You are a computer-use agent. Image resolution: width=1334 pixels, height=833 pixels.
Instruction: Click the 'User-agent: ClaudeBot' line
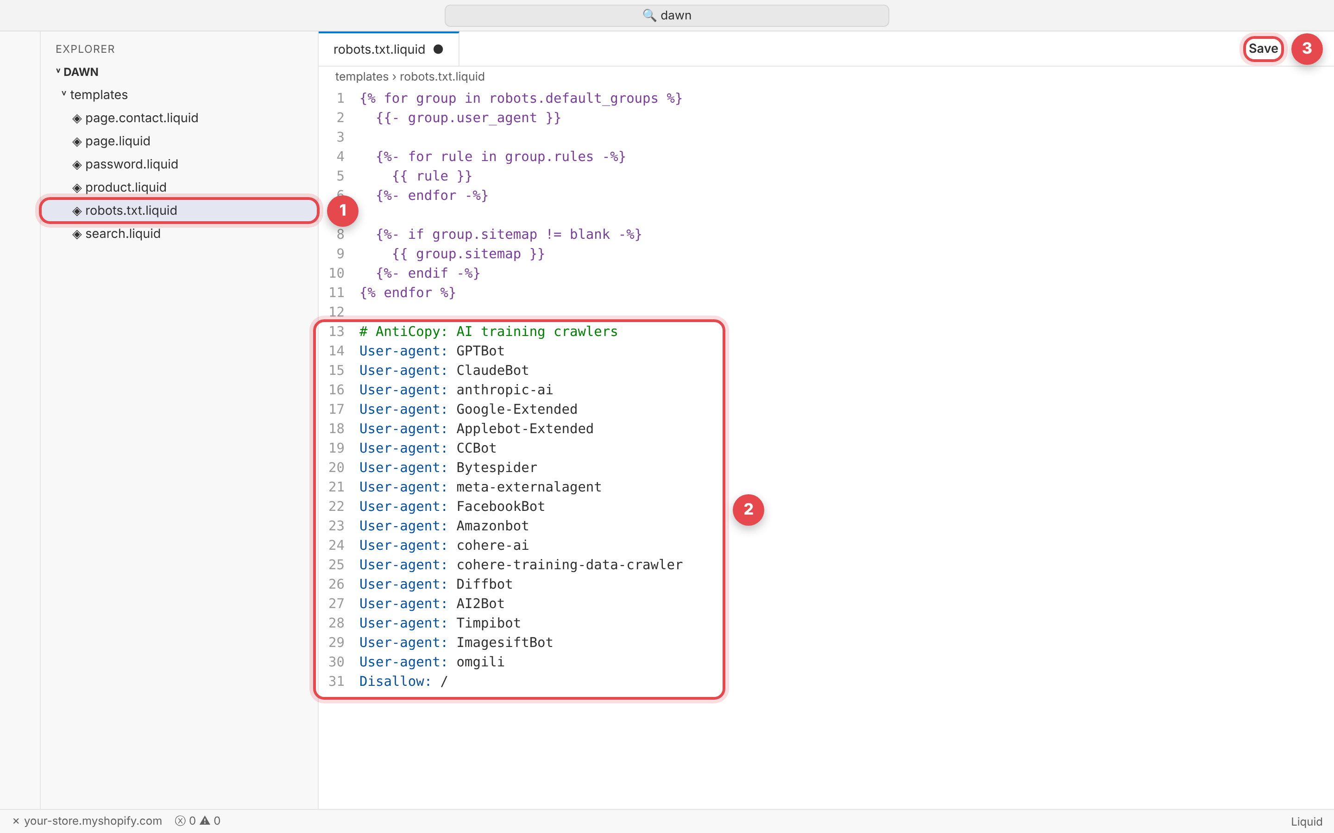[444, 370]
